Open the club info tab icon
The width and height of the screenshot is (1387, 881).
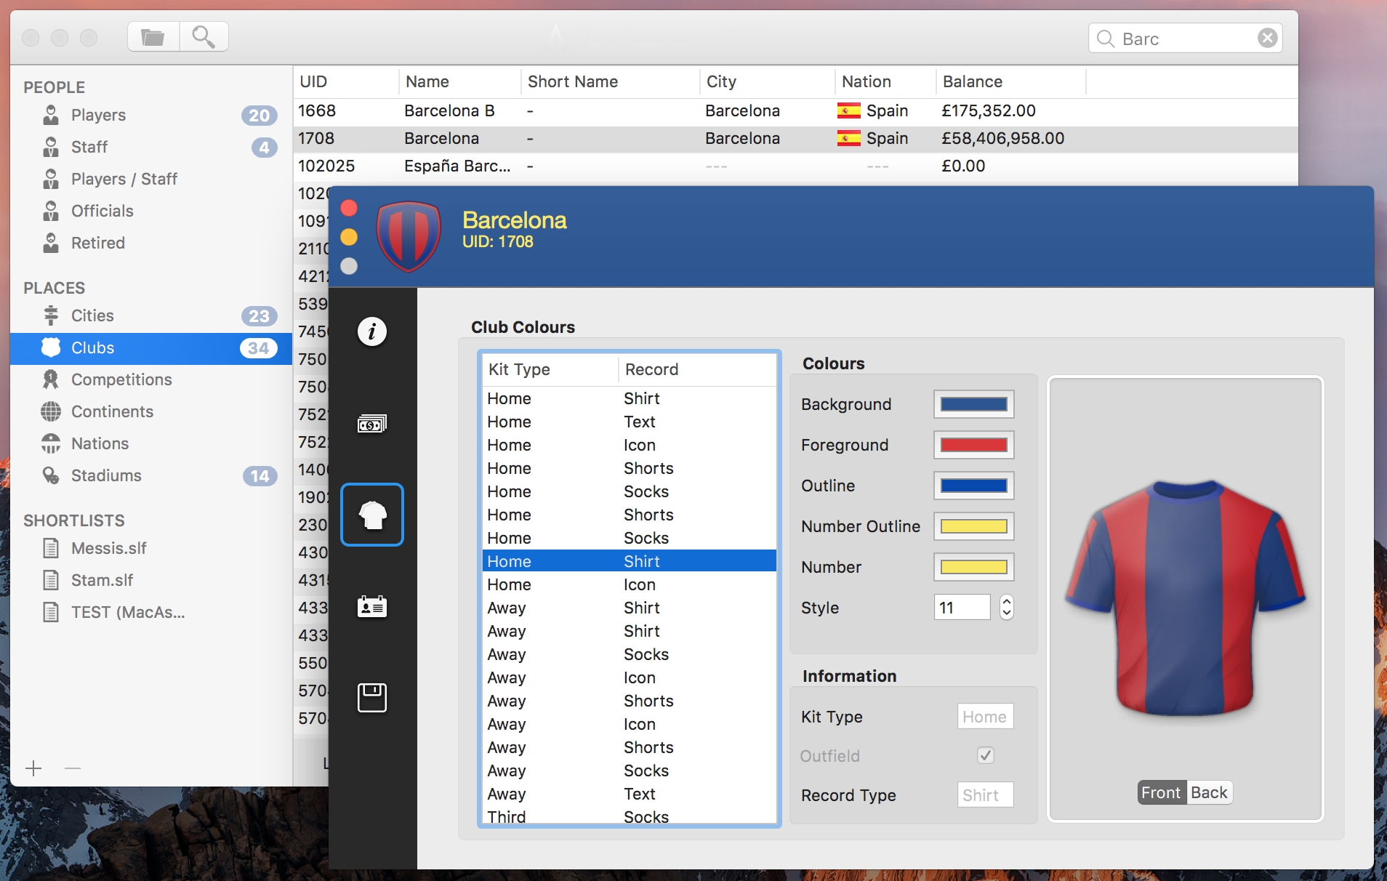tap(372, 331)
